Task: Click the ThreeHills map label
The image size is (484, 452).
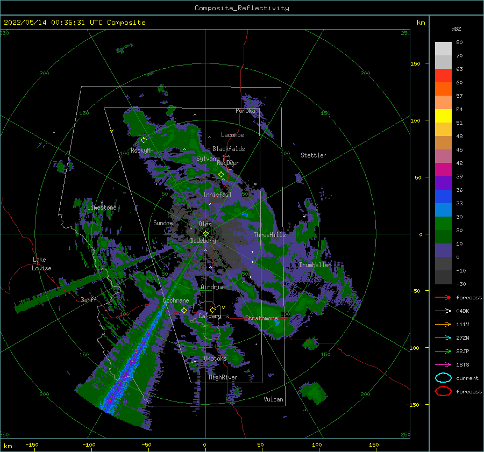Action: (x=270, y=235)
